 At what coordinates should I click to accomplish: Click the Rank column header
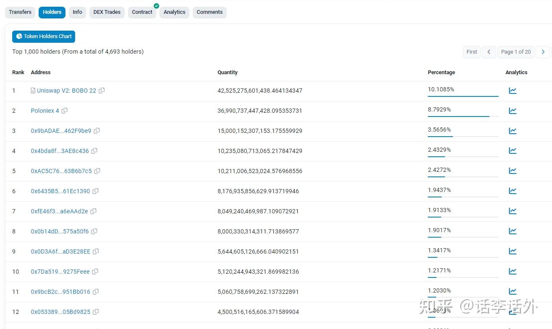pyautogui.click(x=18, y=73)
